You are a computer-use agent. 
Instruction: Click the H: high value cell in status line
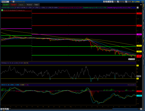[x=36, y=8]
